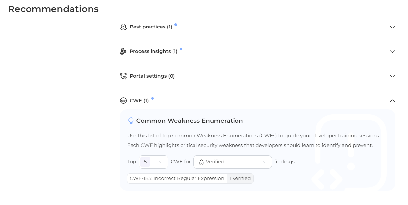Open the Verified findings type dropdown
Viewport: 408px width, 205px height.
(x=232, y=162)
